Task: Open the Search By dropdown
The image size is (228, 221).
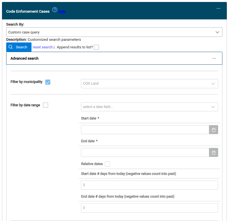Action: tap(114, 32)
